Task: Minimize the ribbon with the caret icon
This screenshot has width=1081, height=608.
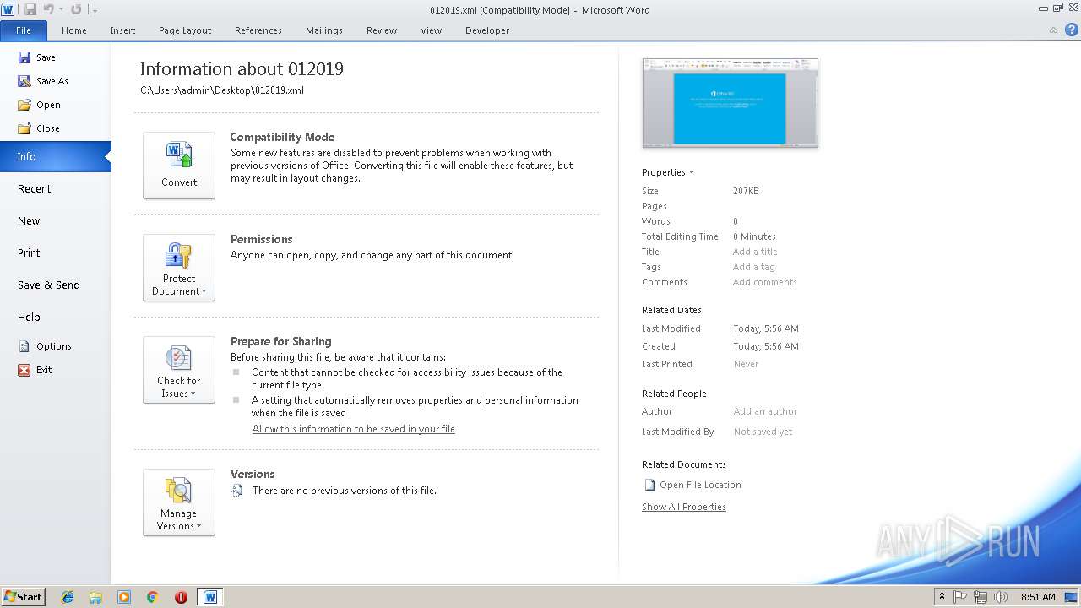Action: (x=1053, y=30)
